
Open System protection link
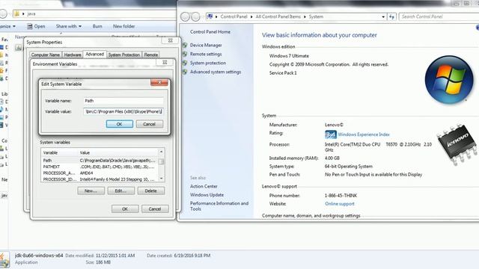(208, 63)
